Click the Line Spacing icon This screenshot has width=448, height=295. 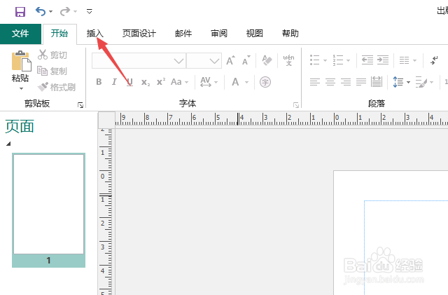click(x=398, y=82)
